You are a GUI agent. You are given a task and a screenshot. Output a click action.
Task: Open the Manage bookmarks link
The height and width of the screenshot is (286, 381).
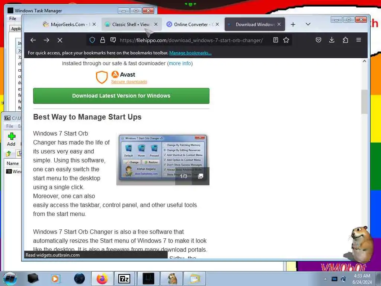[x=190, y=53]
